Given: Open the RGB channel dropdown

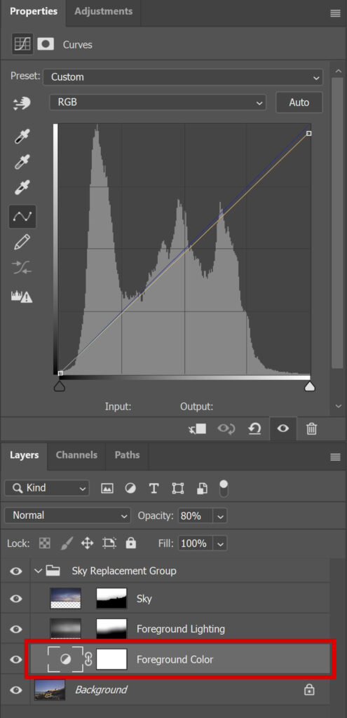Looking at the screenshot, I should [158, 102].
